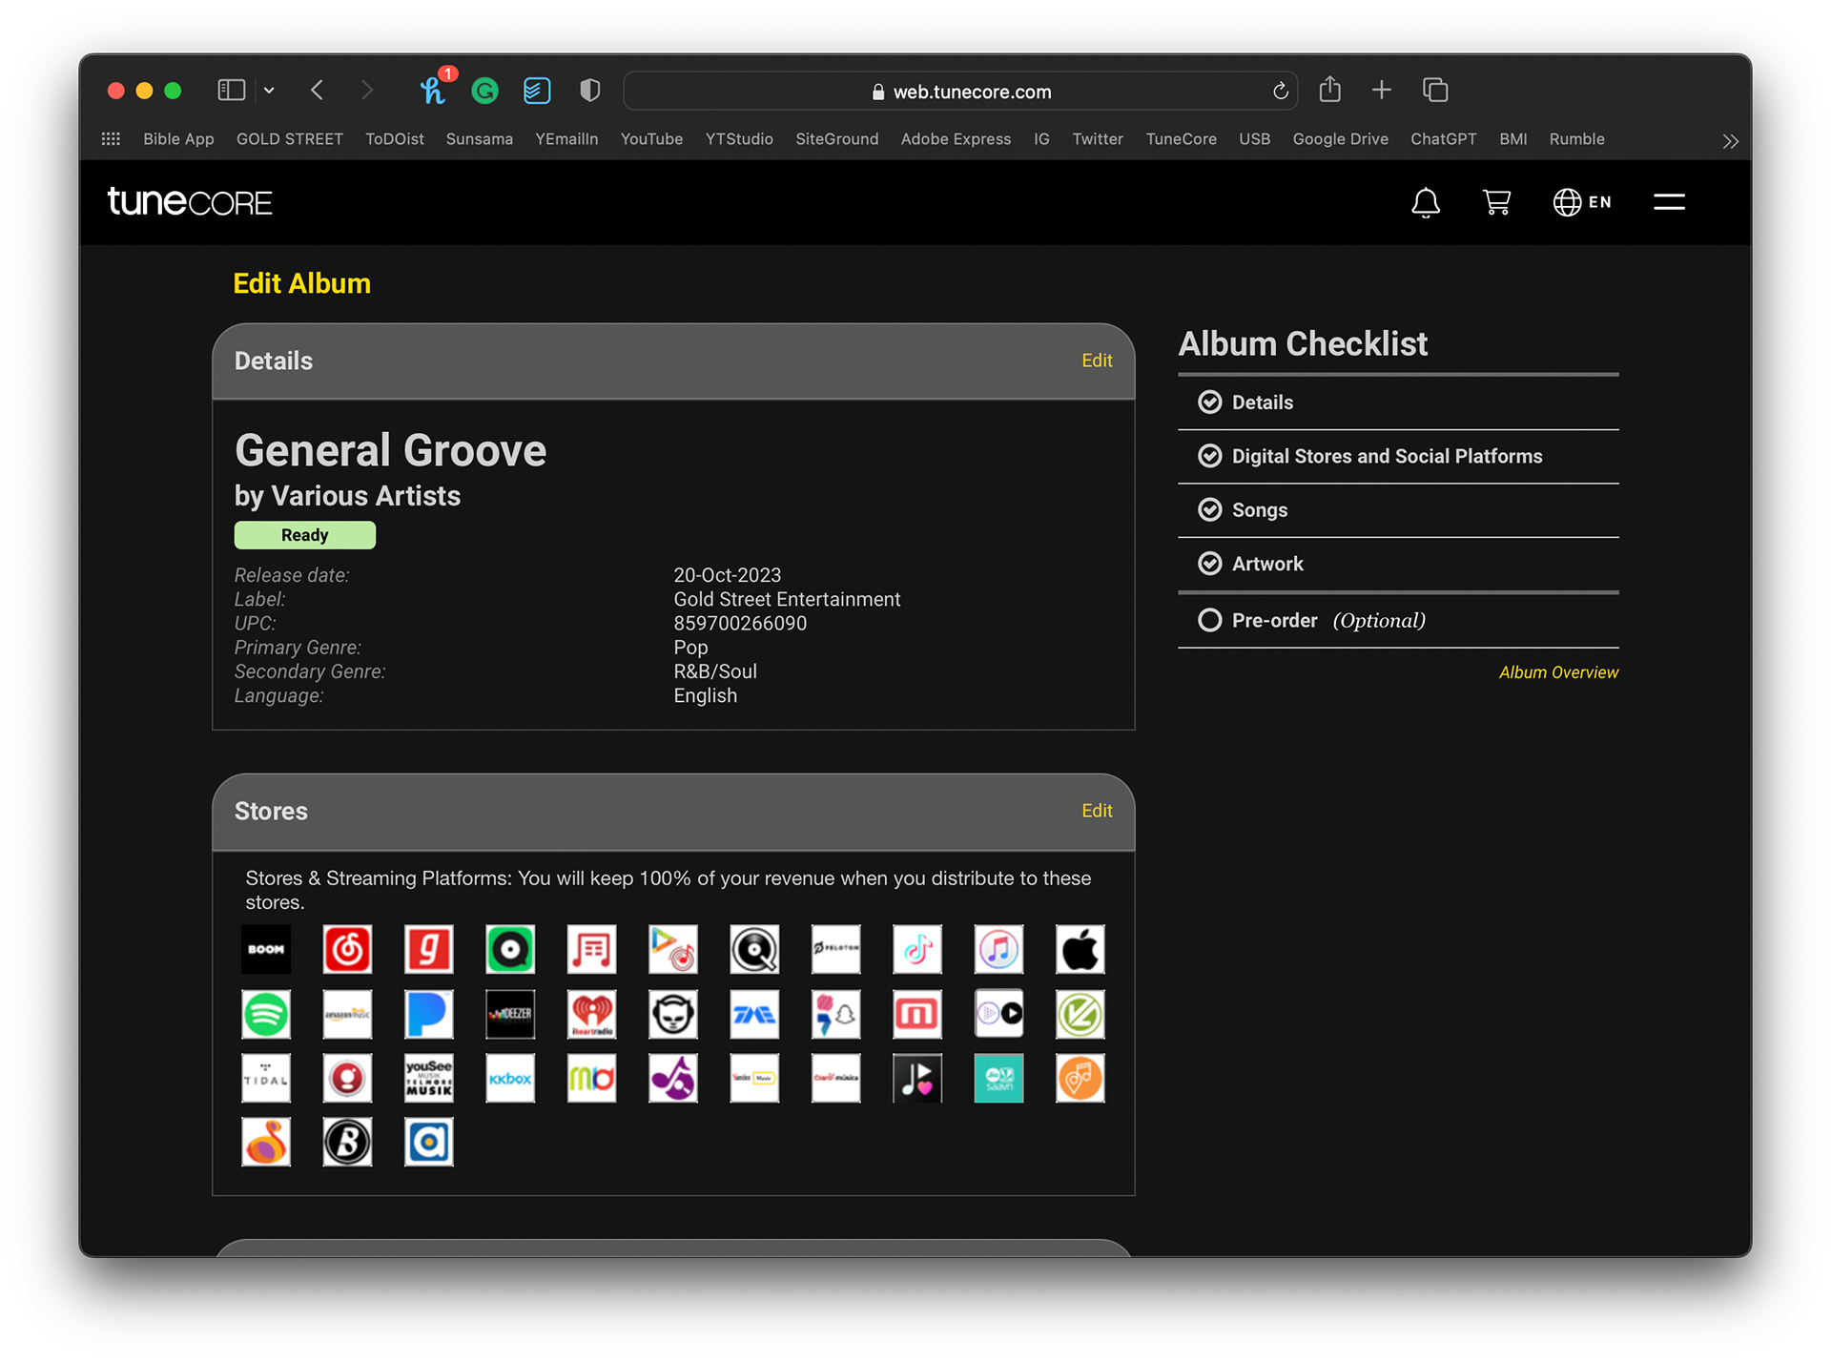The height and width of the screenshot is (1362, 1831).
Task: Select the iHeartRadio store icon
Action: coord(592,1014)
